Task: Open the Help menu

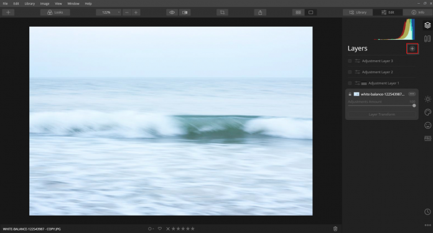Action: 88,4
